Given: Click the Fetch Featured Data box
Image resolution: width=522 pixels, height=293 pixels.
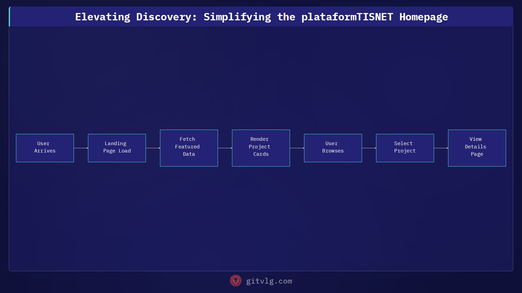Looking at the screenshot, I should pyautogui.click(x=189, y=148).
